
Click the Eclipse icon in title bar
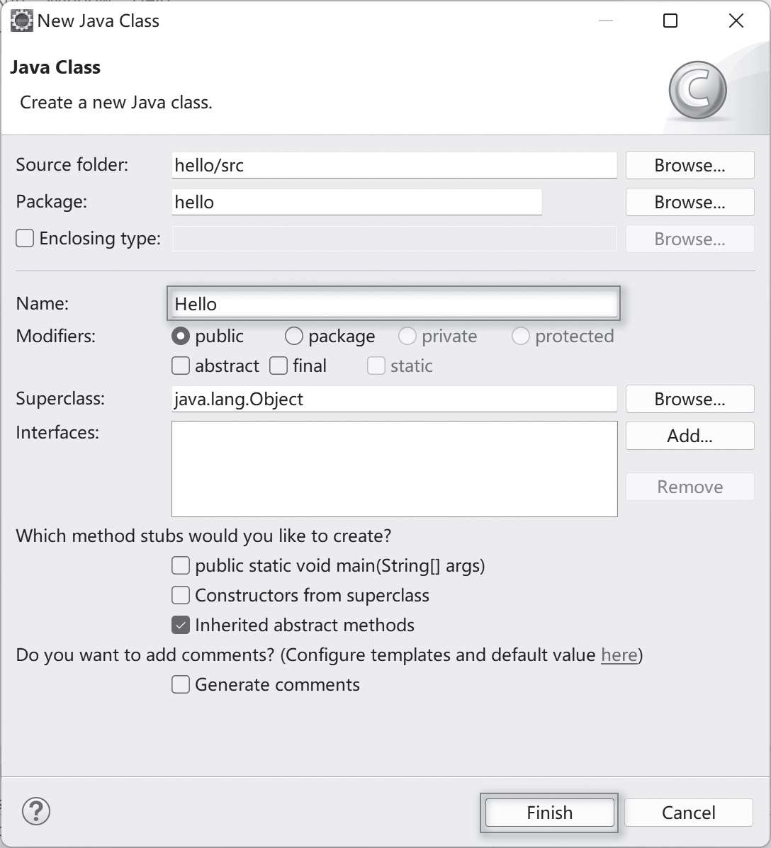pyautogui.click(x=22, y=21)
